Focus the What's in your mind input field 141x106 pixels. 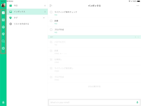click(94, 102)
